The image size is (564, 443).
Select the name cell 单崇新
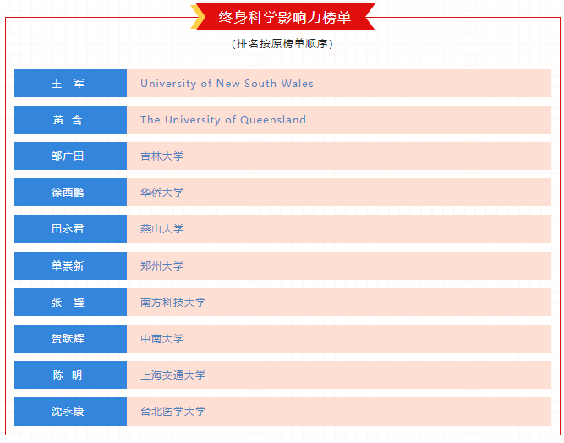click(70, 265)
